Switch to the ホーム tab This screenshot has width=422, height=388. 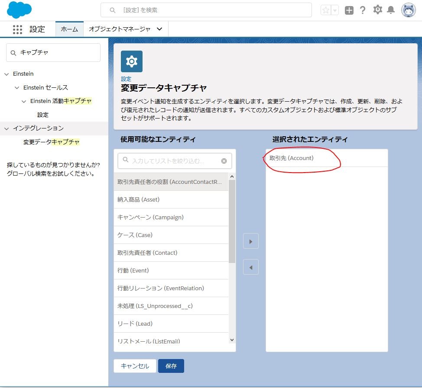pos(69,29)
